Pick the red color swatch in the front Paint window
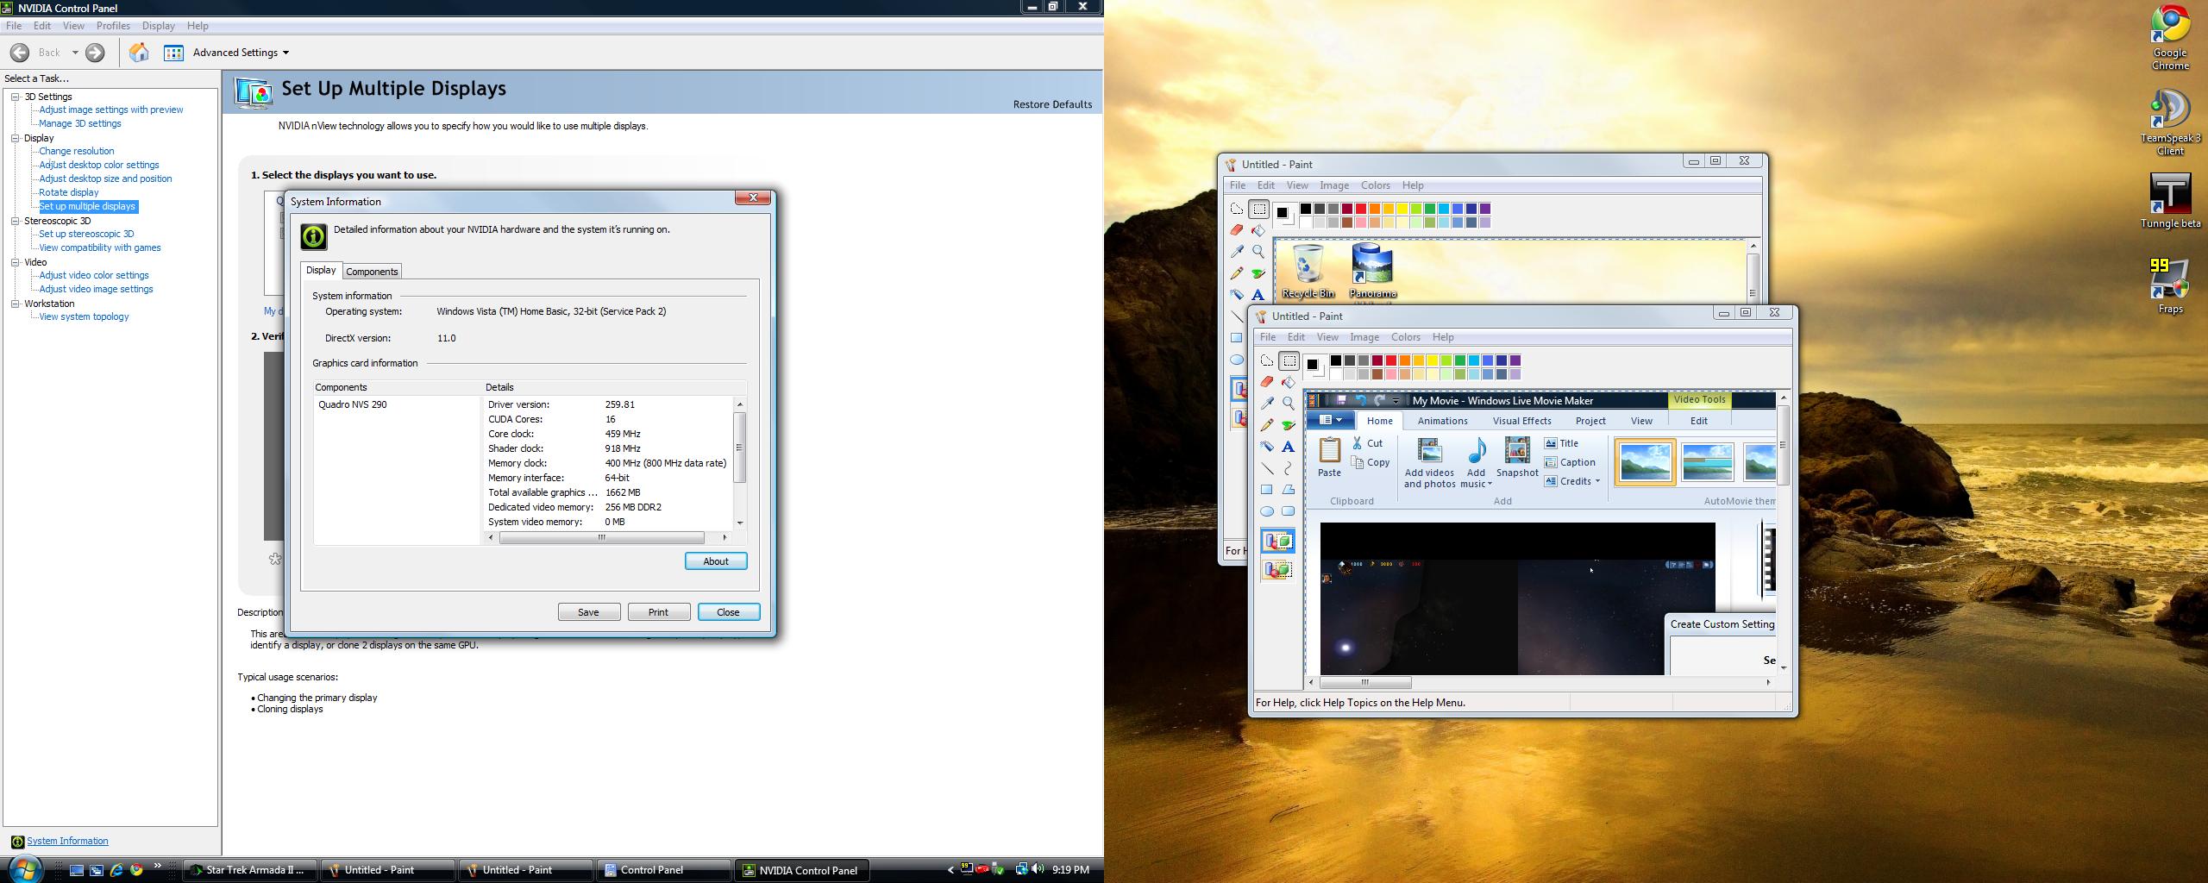The image size is (2208, 883). coord(1391,360)
